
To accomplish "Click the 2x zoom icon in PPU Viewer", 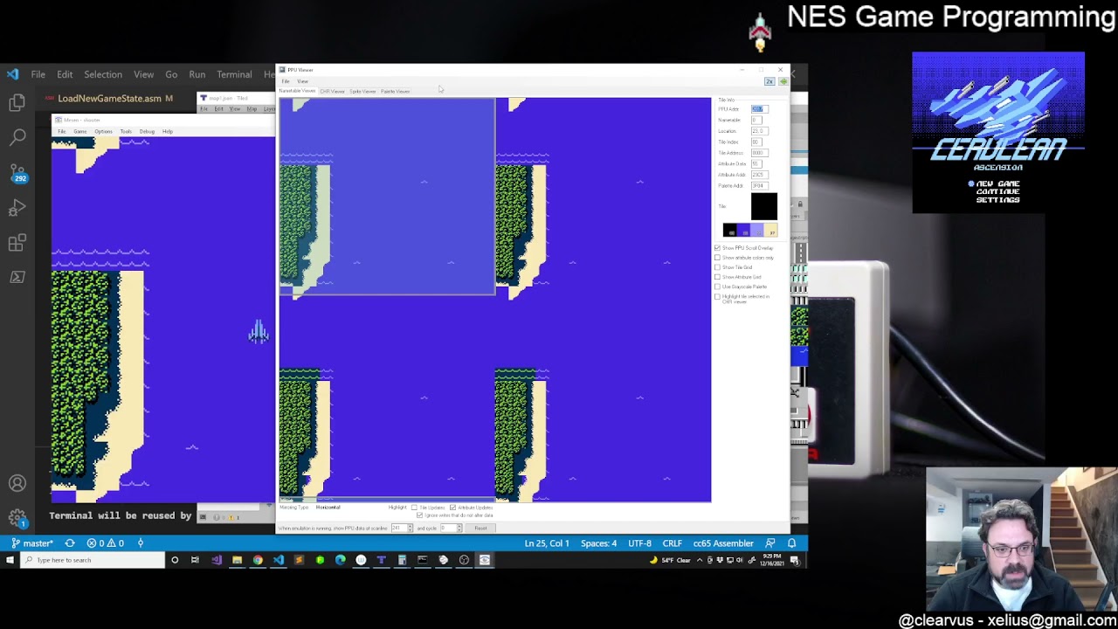I will point(769,81).
